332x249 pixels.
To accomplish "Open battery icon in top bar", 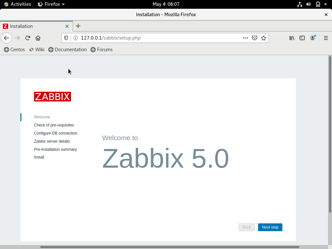I will point(318,4).
